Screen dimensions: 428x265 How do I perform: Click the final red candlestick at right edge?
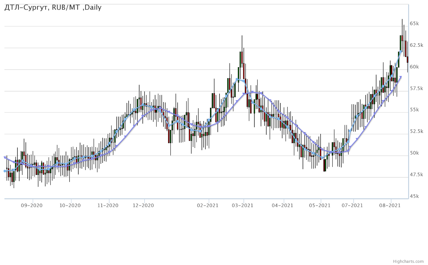(407, 59)
